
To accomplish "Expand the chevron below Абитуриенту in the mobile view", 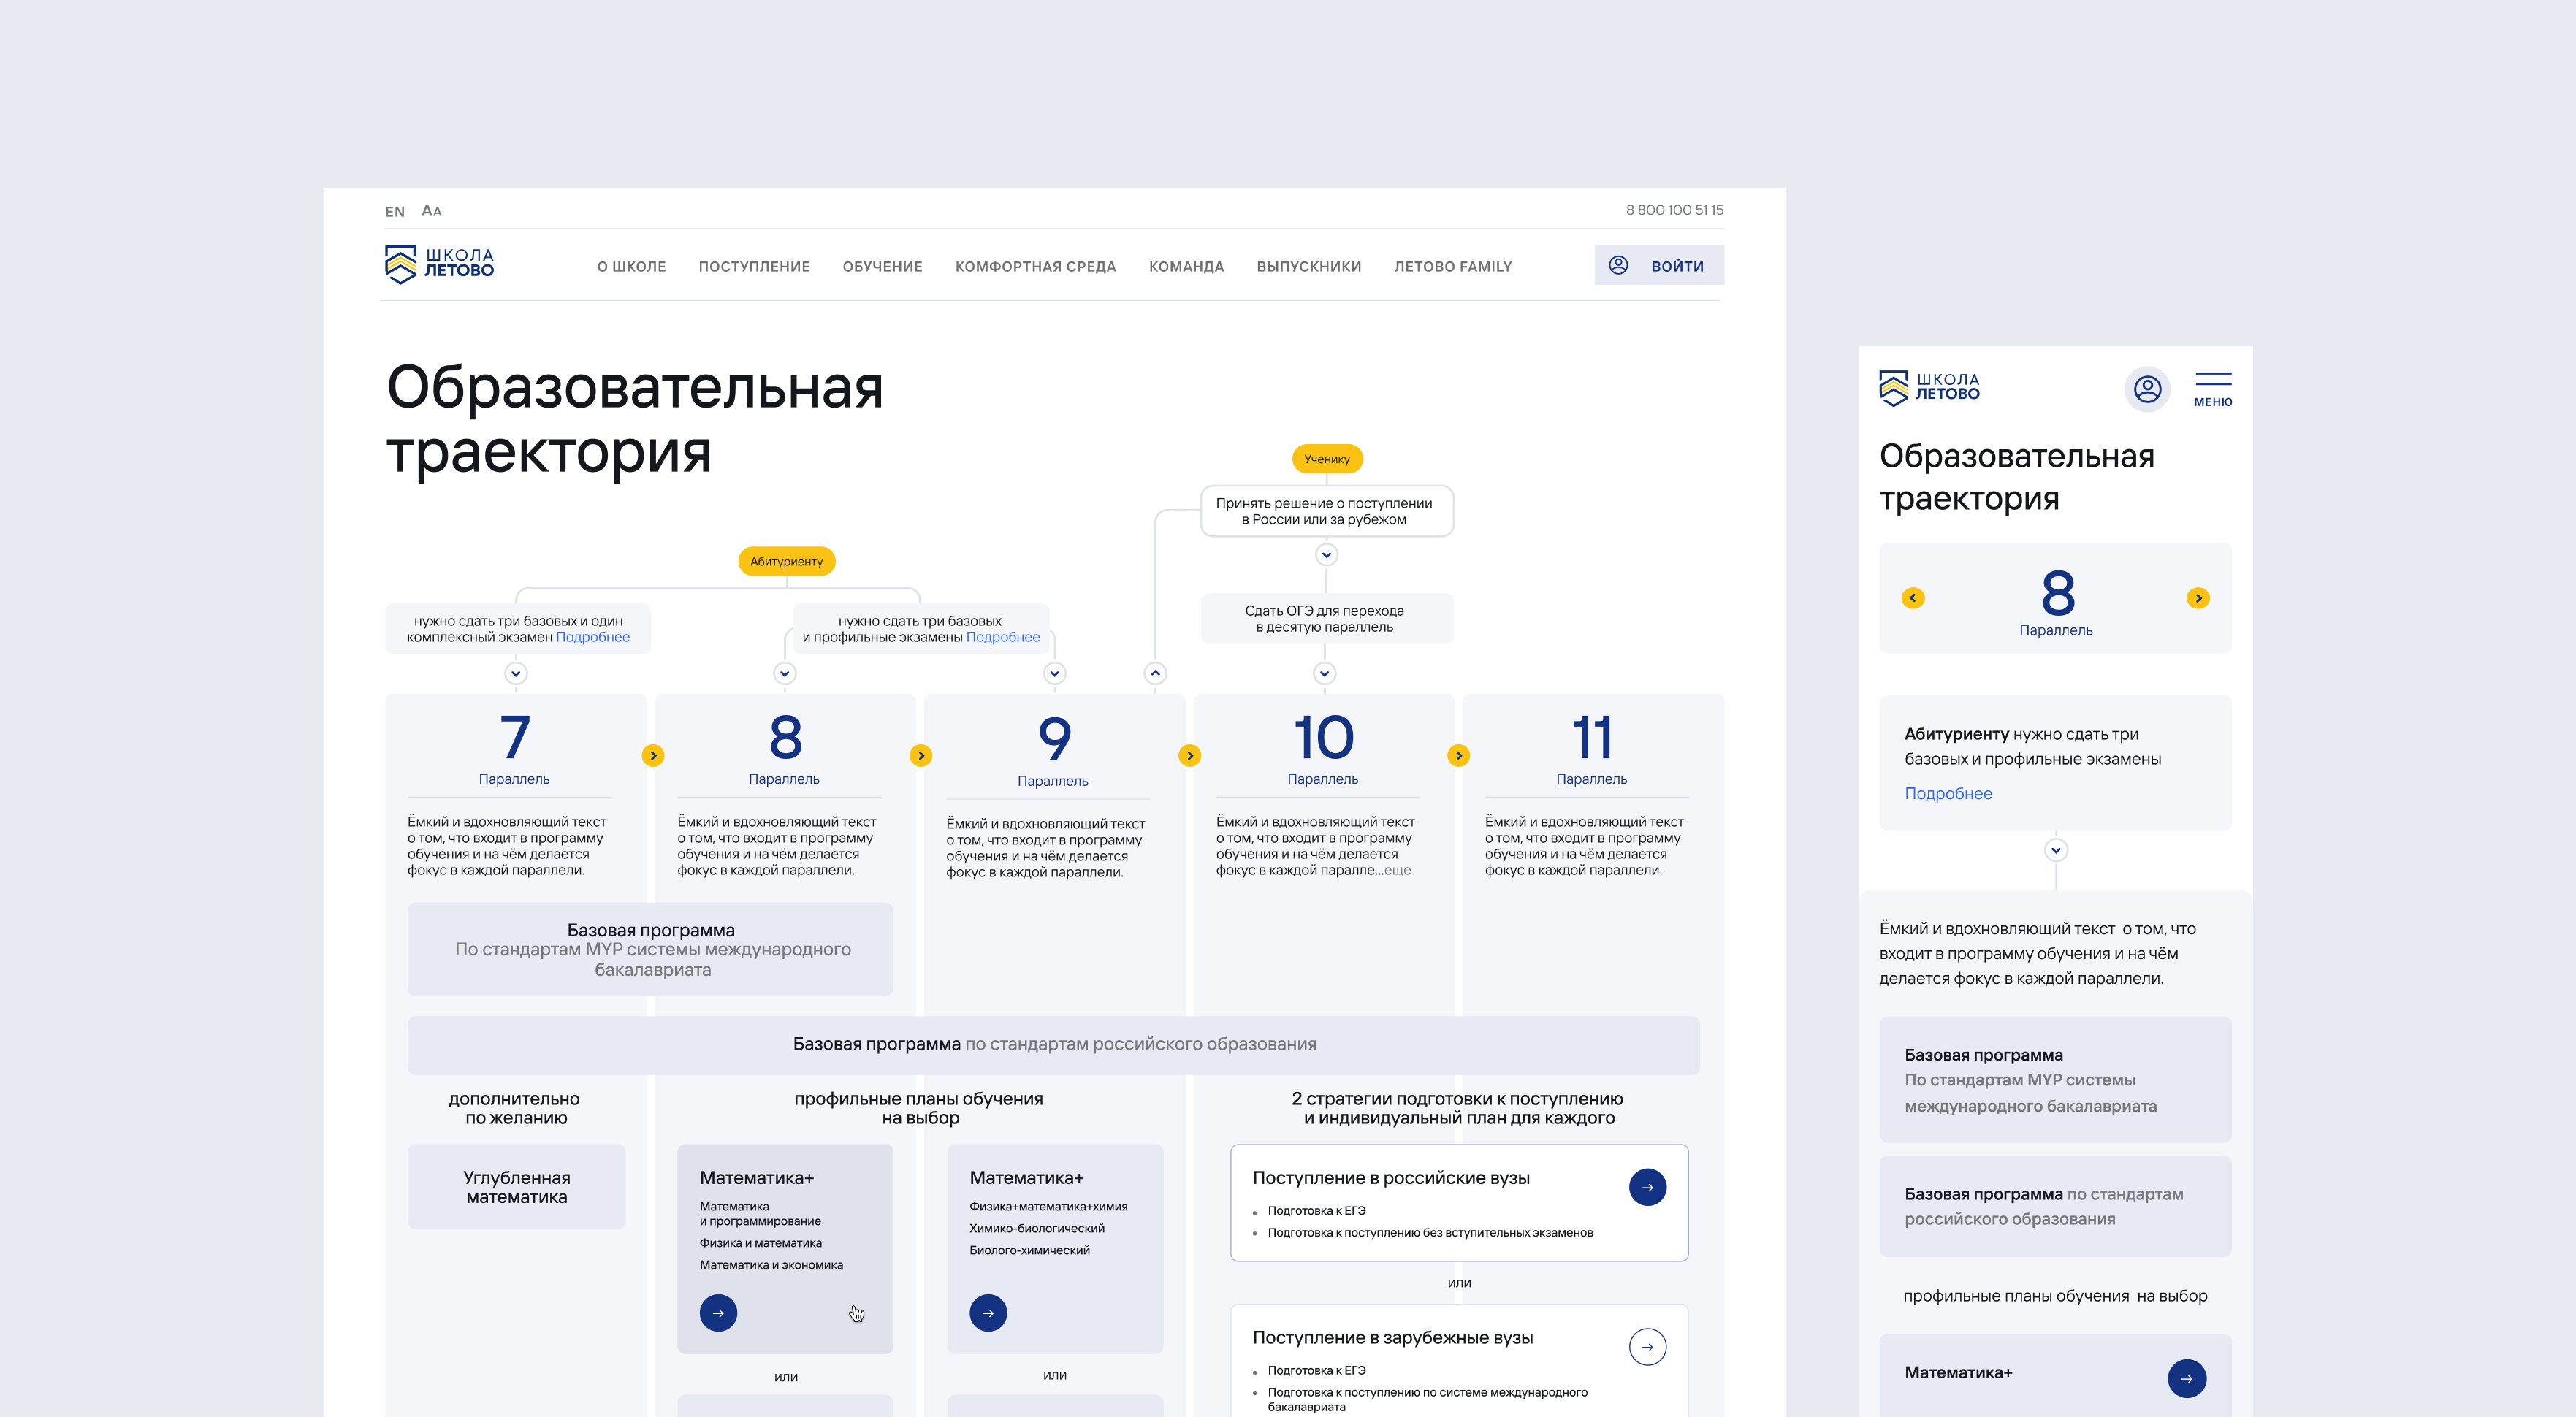I will pos(2055,850).
